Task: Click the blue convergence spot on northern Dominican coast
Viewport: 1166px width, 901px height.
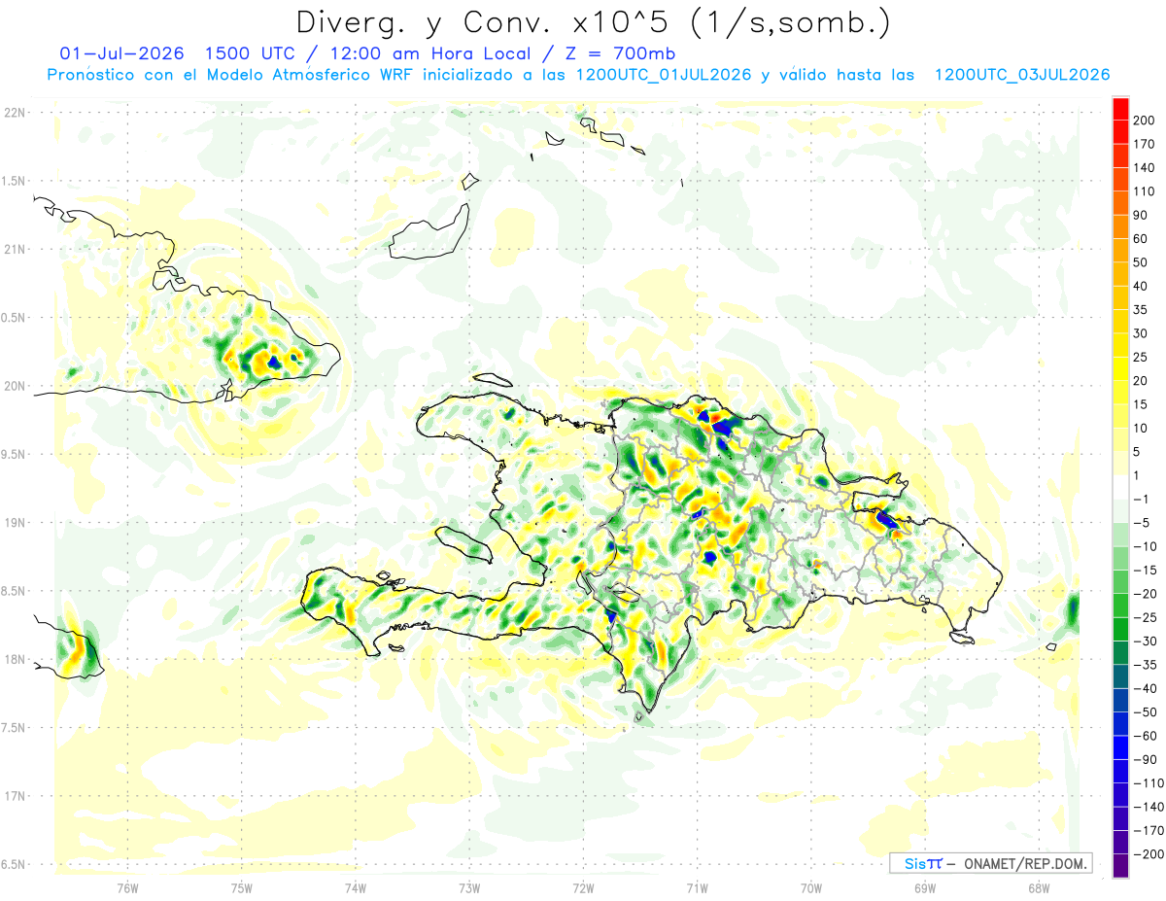Action: pos(723,426)
